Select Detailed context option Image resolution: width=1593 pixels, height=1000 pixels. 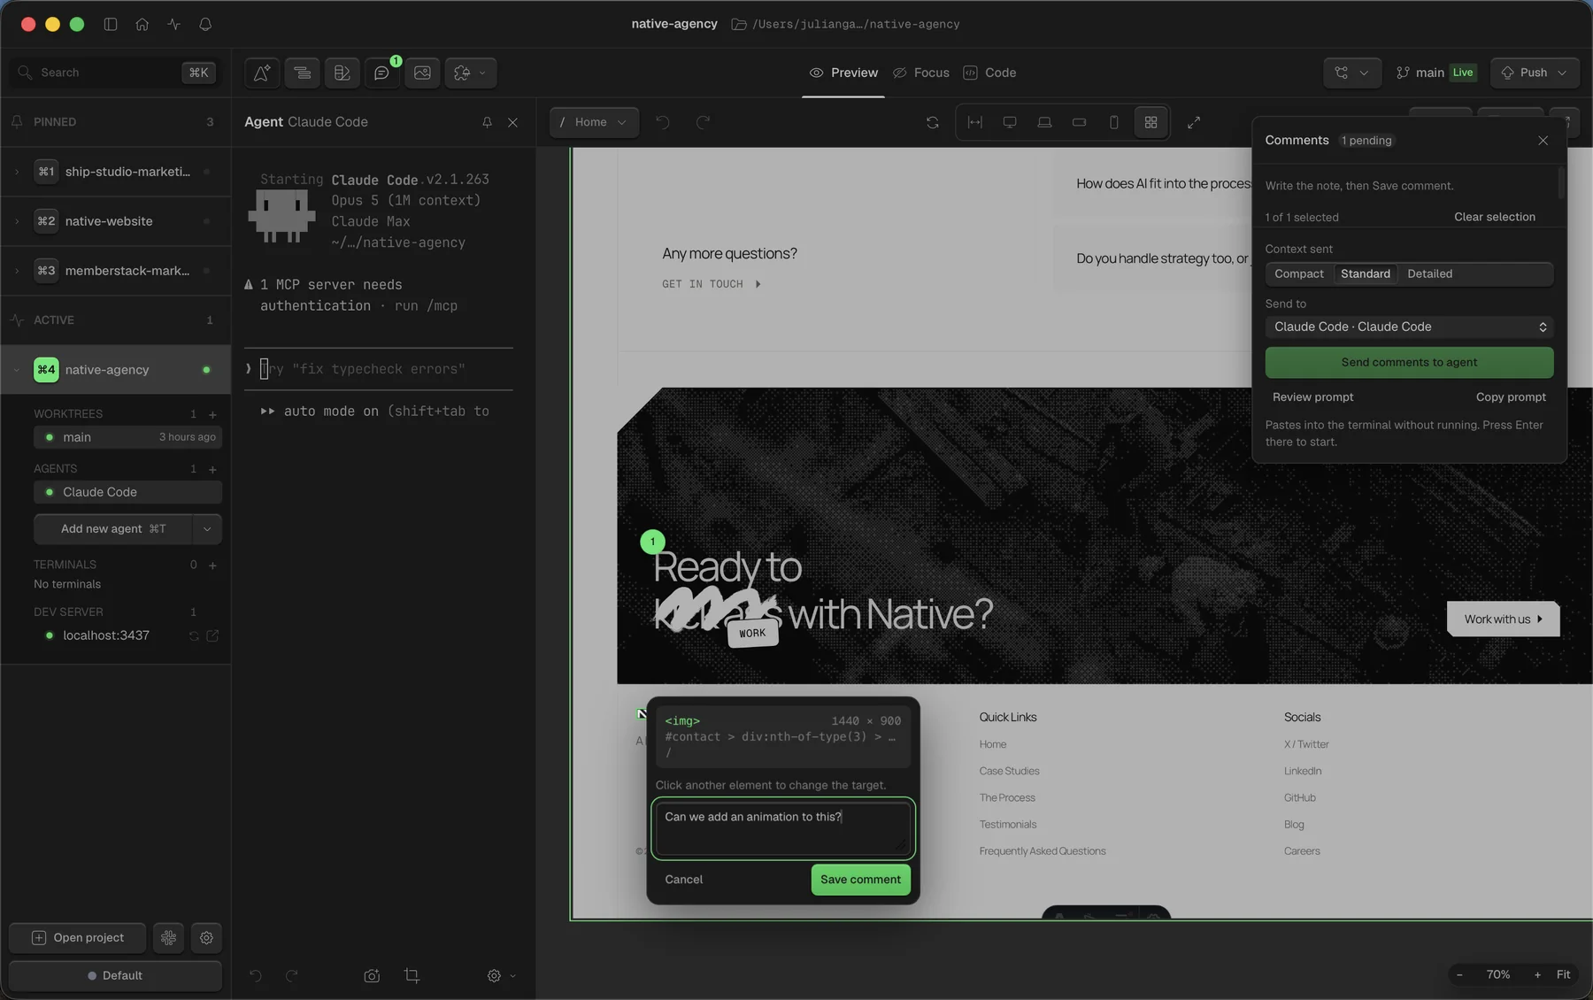1429,273
